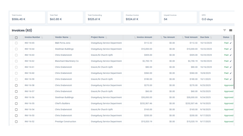Screen dimensions: 243x136
Task: Sort by Project Name column
Action: pyautogui.click(x=106, y=37)
